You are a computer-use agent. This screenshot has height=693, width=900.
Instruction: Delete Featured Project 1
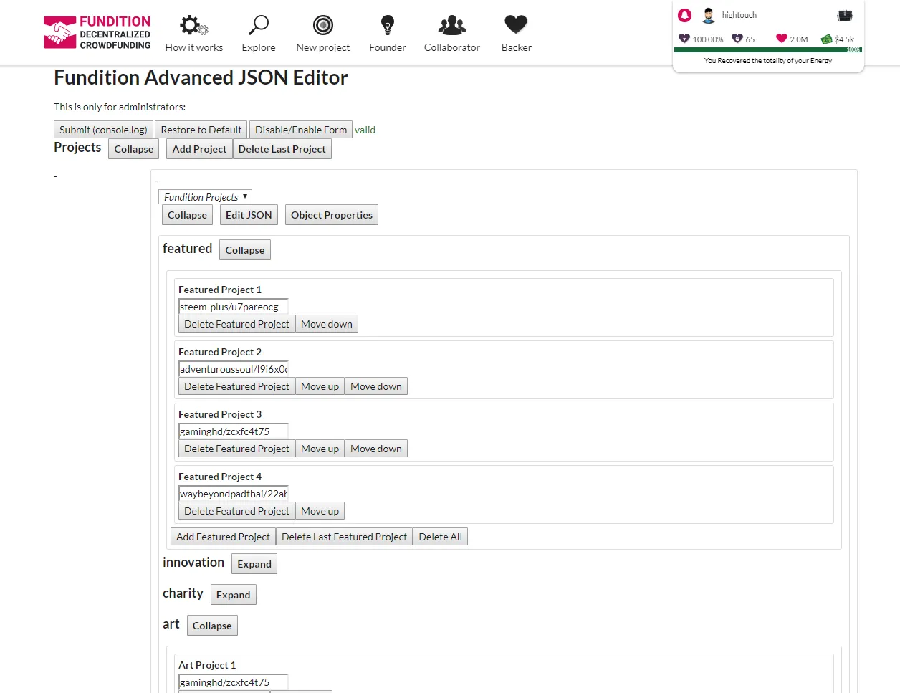click(236, 324)
